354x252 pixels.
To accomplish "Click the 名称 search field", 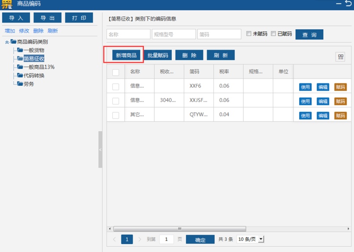I will tap(128, 34).
